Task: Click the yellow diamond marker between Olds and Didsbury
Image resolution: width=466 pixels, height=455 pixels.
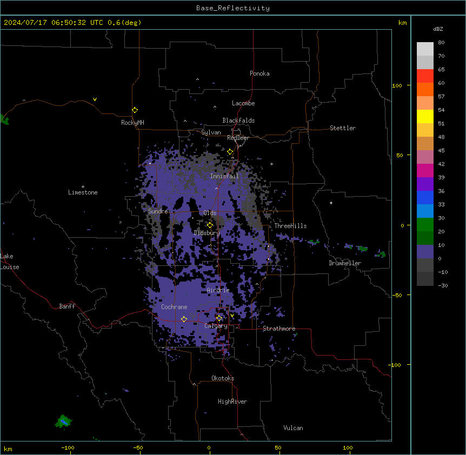Action: [210, 225]
